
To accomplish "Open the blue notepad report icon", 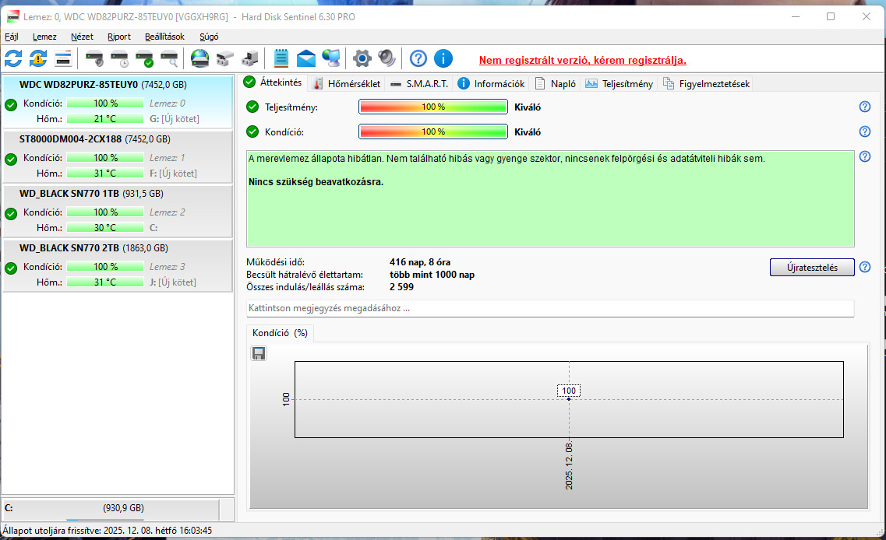I will [x=281, y=58].
